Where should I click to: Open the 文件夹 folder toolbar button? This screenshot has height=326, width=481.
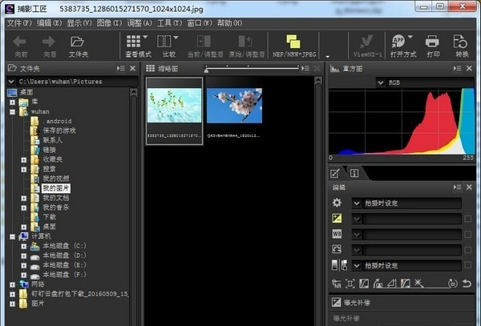pos(78,44)
